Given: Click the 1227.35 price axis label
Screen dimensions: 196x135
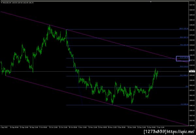Looking at the screenshot, I should click(x=192, y=5).
